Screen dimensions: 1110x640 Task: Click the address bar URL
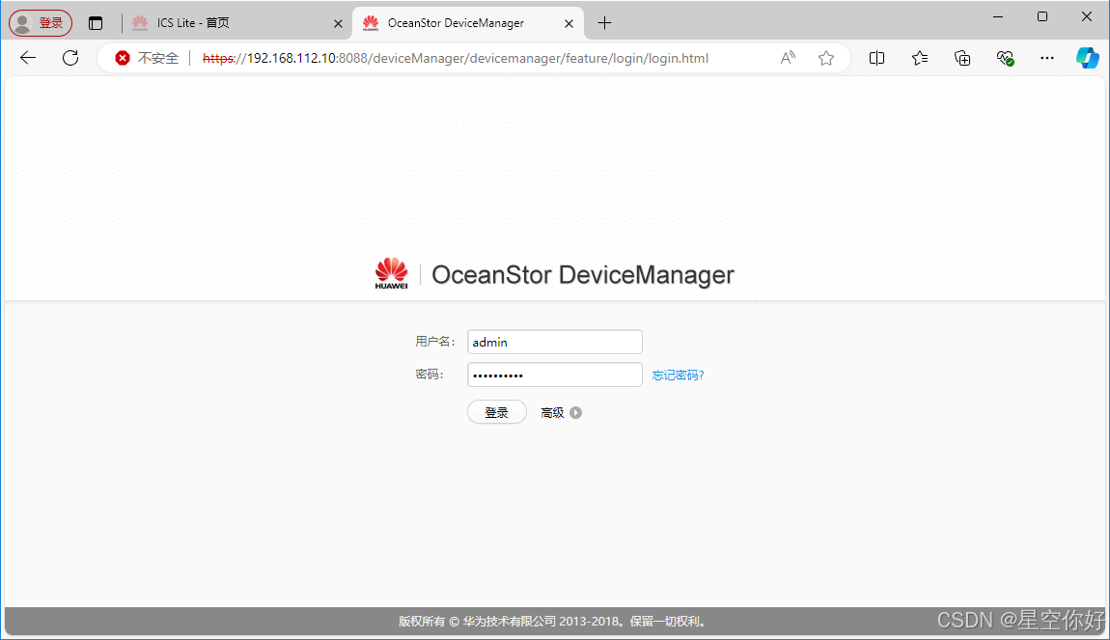click(456, 58)
